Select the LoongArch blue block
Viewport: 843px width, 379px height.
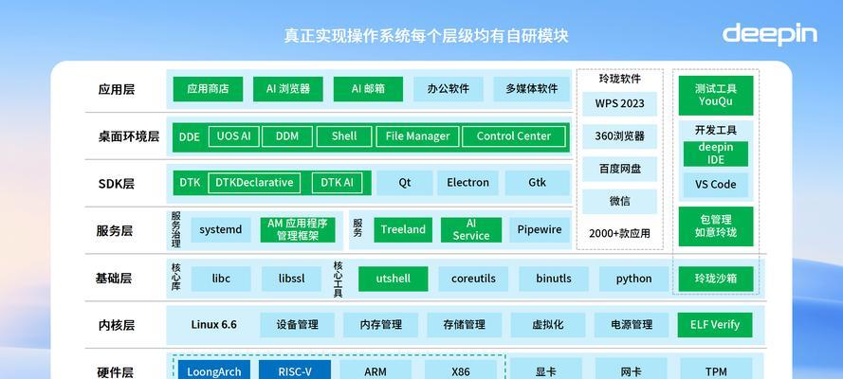tap(214, 370)
